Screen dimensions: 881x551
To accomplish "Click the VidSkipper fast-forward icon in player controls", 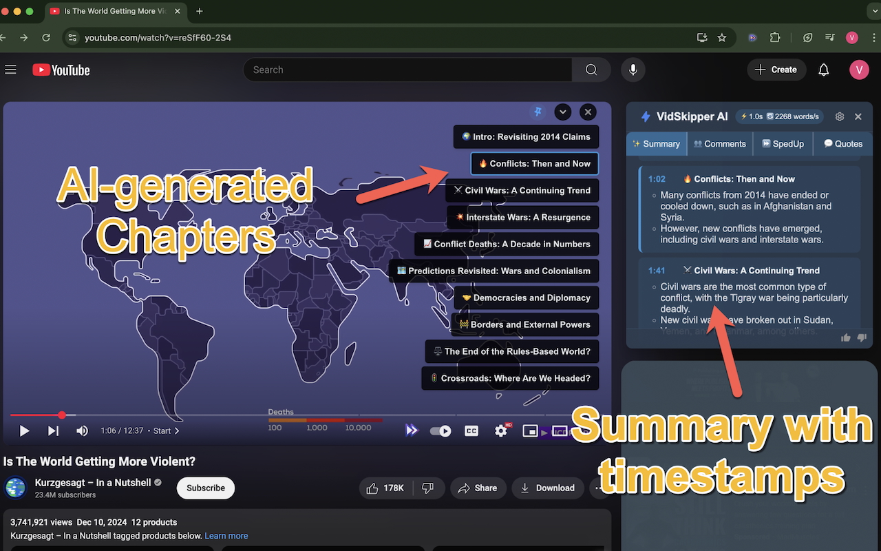I will [x=412, y=430].
